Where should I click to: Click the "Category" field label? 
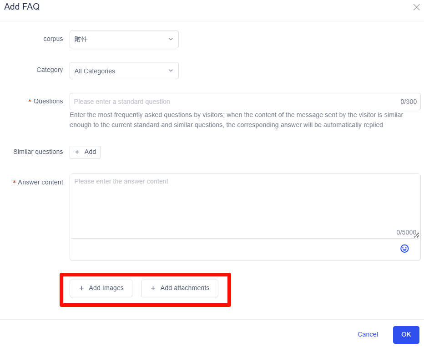tap(50, 70)
